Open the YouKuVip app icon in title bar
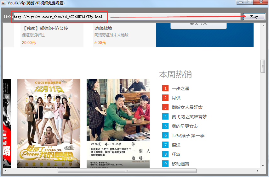This screenshot has width=269, height=177. coord(3,3)
